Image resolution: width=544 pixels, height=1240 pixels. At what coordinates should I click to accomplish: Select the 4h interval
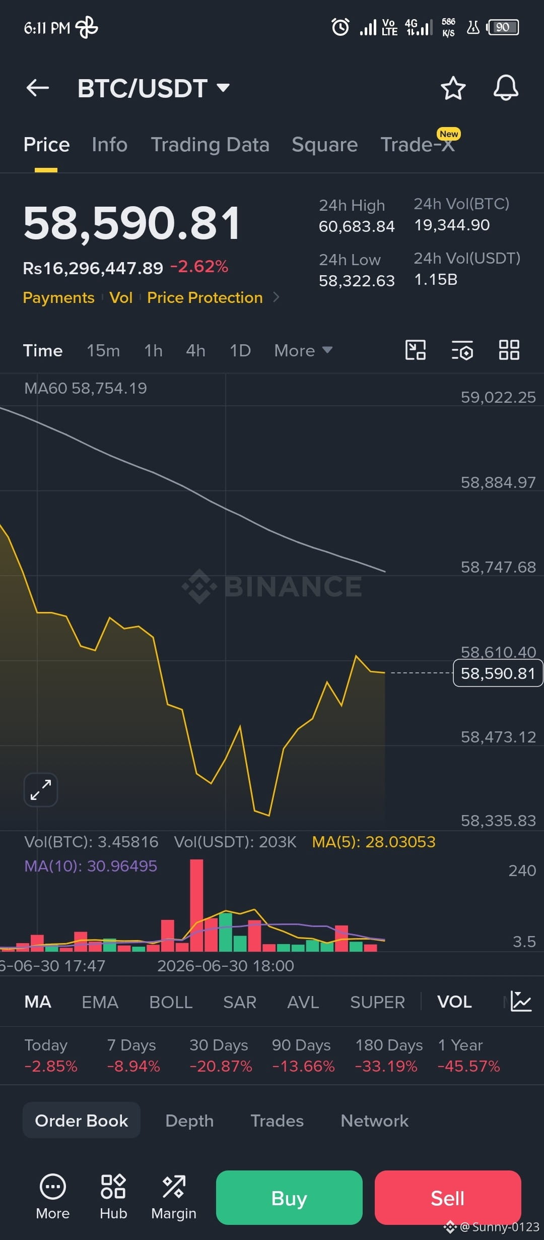195,350
